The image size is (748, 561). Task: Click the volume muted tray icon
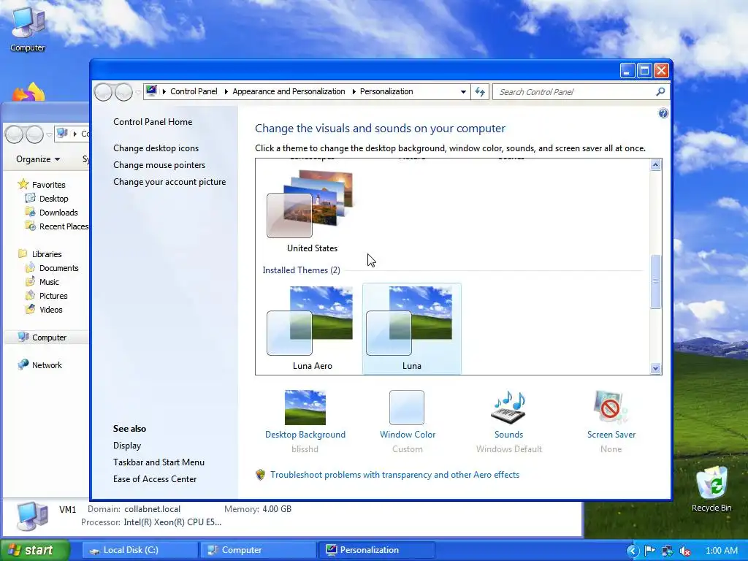pyautogui.click(x=685, y=551)
